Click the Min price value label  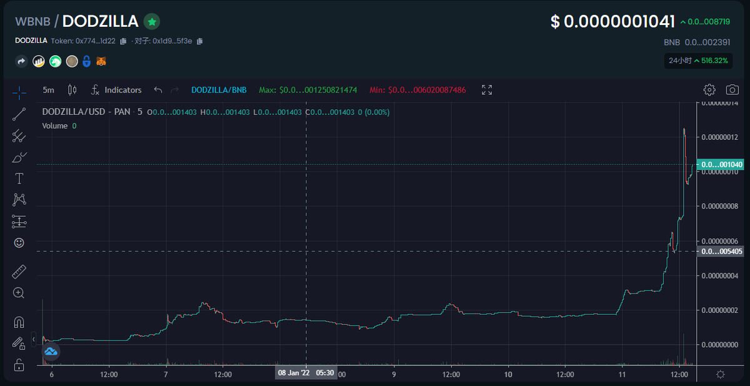[417, 90]
